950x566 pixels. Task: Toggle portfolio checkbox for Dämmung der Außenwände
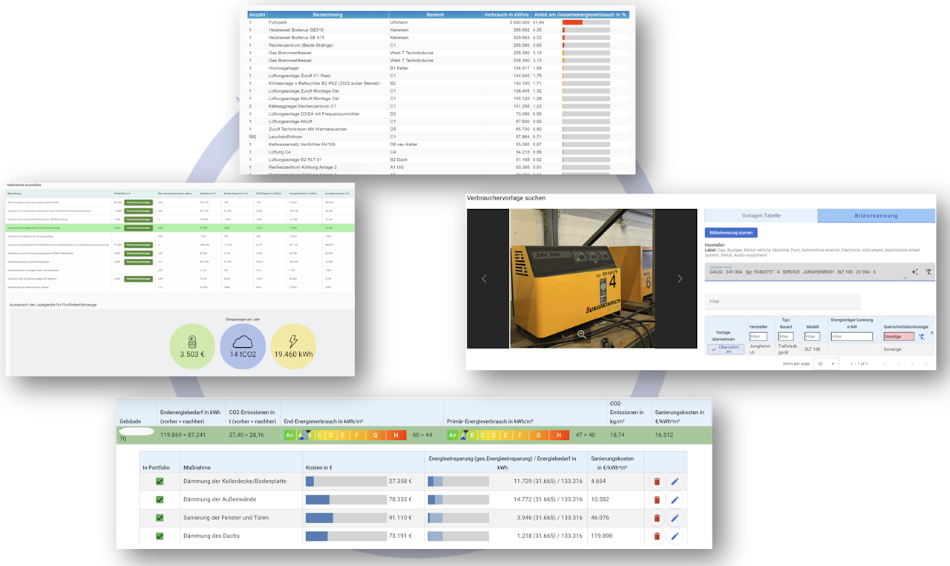[x=160, y=499]
